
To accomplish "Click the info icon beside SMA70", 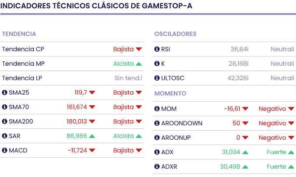I will pos(5,107).
